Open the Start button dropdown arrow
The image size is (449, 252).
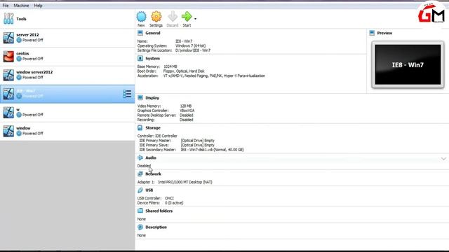tap(195, 19)
